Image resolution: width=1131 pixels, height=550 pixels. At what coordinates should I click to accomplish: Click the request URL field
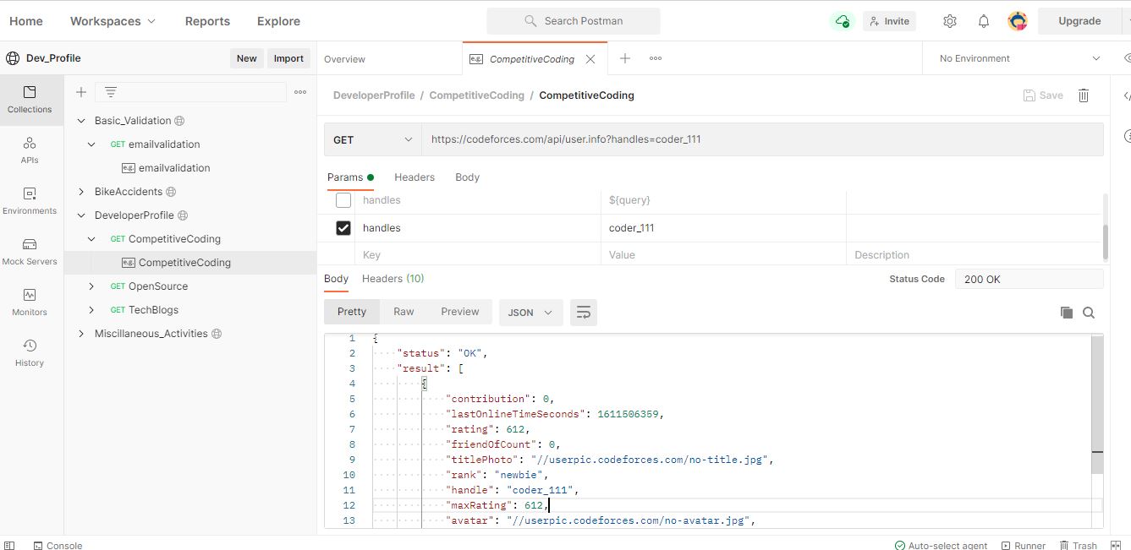point(762,139)
